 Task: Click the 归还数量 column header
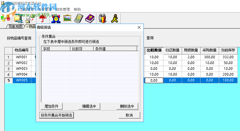pyautogui.click(x=172, y=50)
